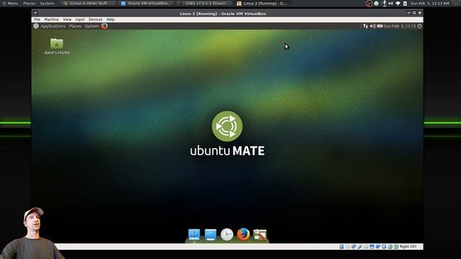Click host OBS tray icon
461x259 pixels.
pyautogui.click(x=369, y=3)
